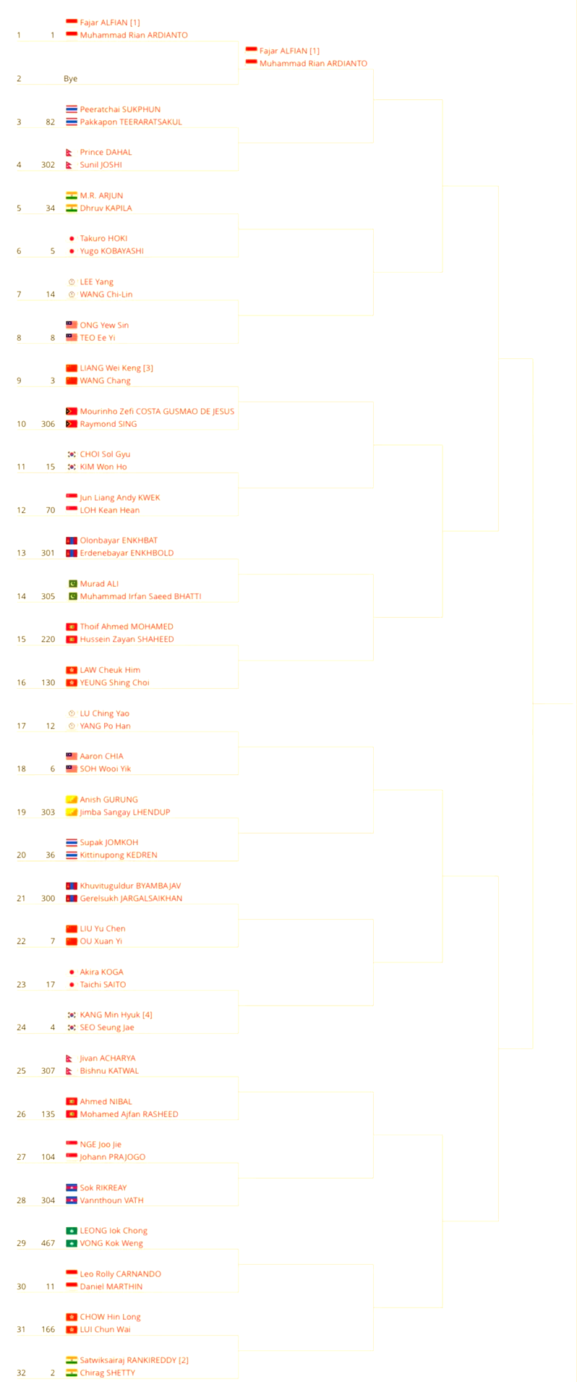
Task: Click Indonesia flag beside Fajar ALFIAN in row 1
Action: [72, 22]
